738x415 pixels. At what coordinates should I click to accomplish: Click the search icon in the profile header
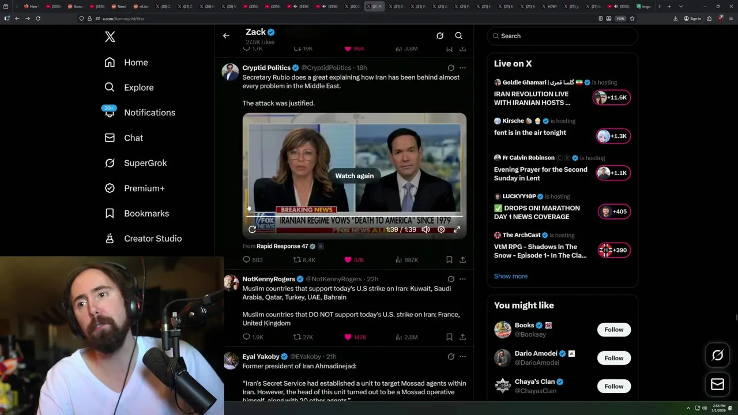pos(459,36)
